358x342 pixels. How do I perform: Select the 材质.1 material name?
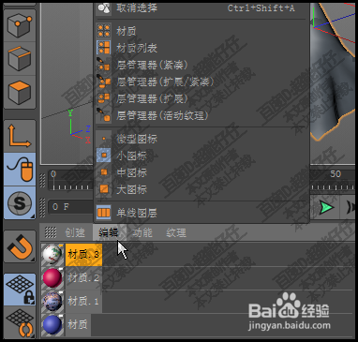click(83, 301)
